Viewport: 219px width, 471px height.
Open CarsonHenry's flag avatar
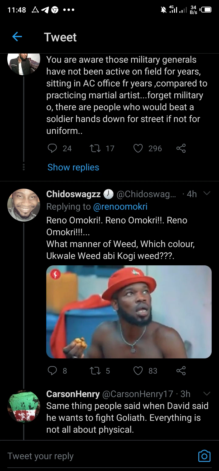pyautogui.click(x=24, y=406)
